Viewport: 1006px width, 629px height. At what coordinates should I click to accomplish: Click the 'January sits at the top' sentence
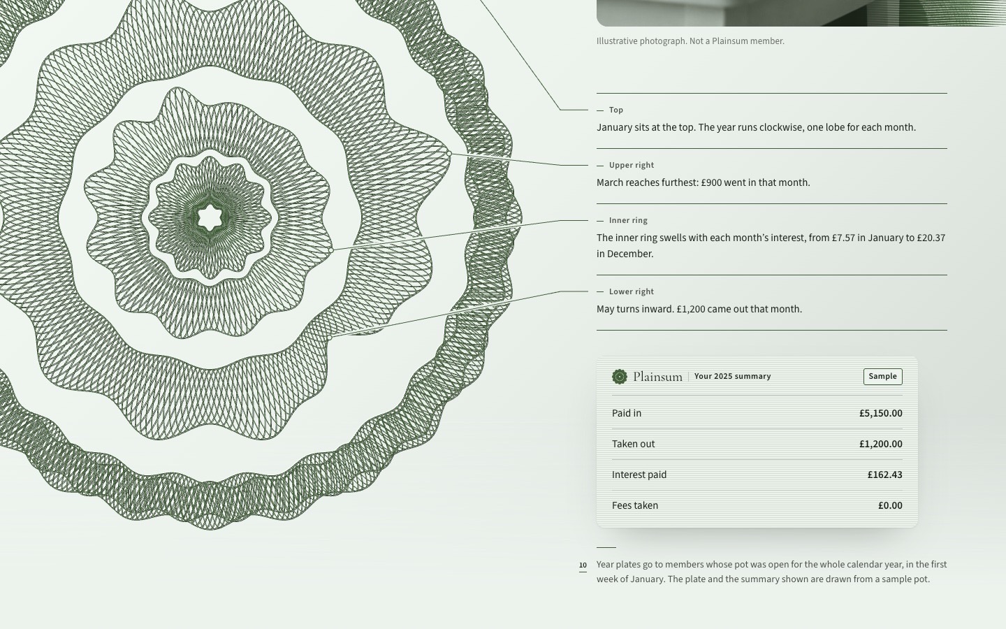pos(756,127)
